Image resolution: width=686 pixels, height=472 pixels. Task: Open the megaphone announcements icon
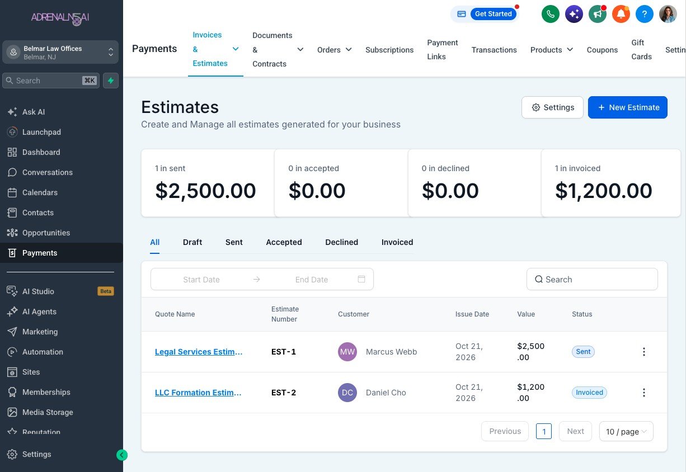tap(598, 14)
